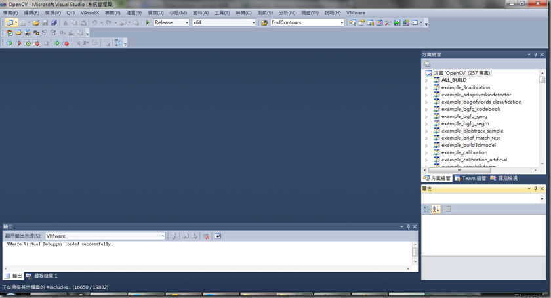551x298 pixels.
Task: Open the Solution Explorer window options arrow
Action: pyautogui.click(x=529, y=54)
